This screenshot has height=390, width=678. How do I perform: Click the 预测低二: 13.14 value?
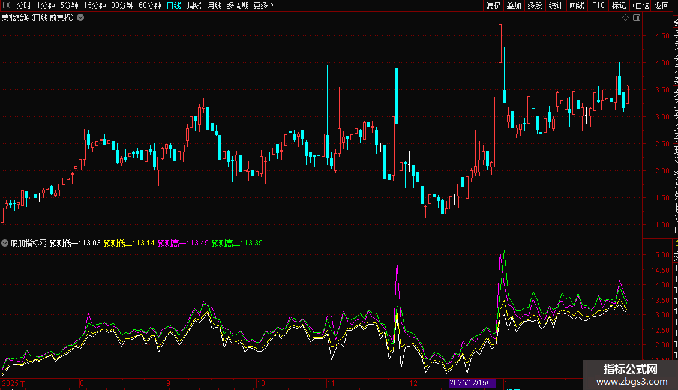pos(129,243)
